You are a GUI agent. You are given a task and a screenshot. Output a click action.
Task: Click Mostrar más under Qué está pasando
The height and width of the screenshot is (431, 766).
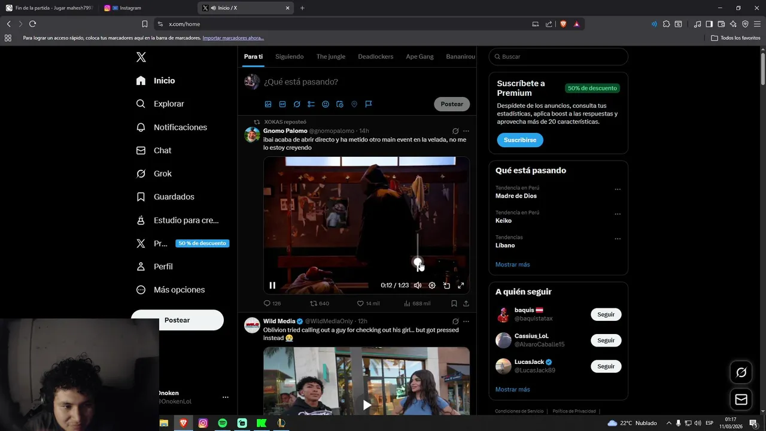click(x=512, y=265)
